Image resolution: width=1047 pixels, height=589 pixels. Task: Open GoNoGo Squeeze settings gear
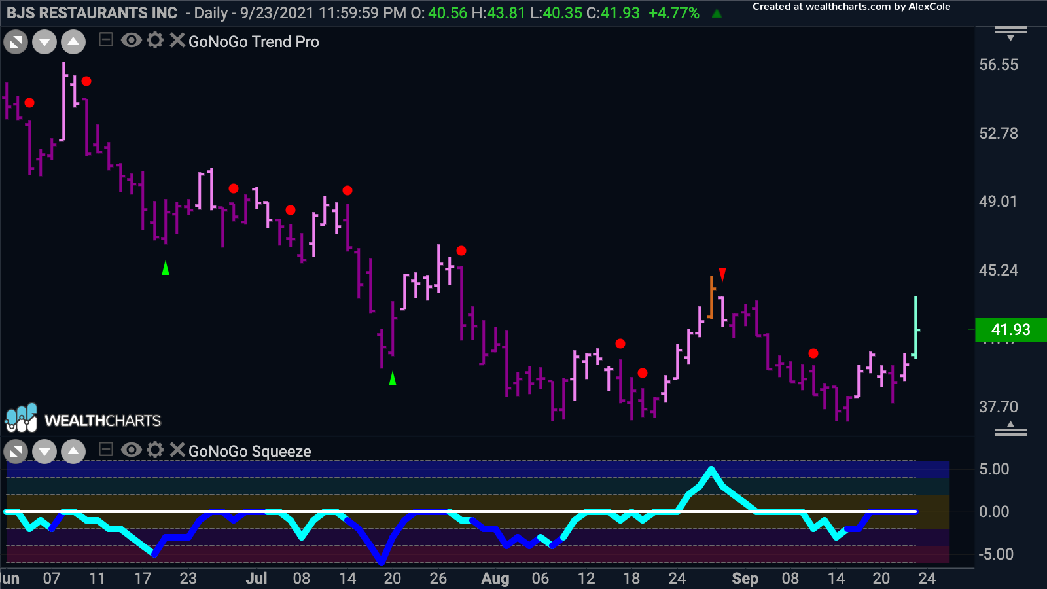[155, 450]
